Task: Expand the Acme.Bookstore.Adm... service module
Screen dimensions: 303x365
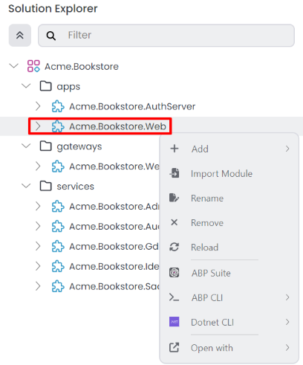Action: click(38, 206)
